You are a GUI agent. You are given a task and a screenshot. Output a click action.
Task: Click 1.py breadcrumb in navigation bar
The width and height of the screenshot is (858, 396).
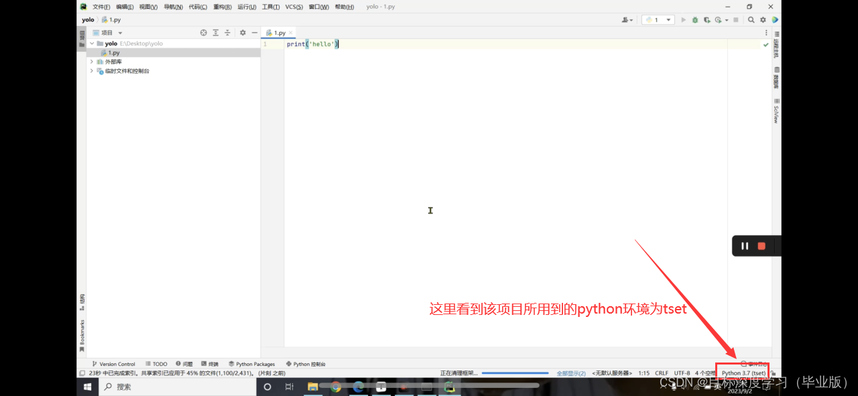111,20
